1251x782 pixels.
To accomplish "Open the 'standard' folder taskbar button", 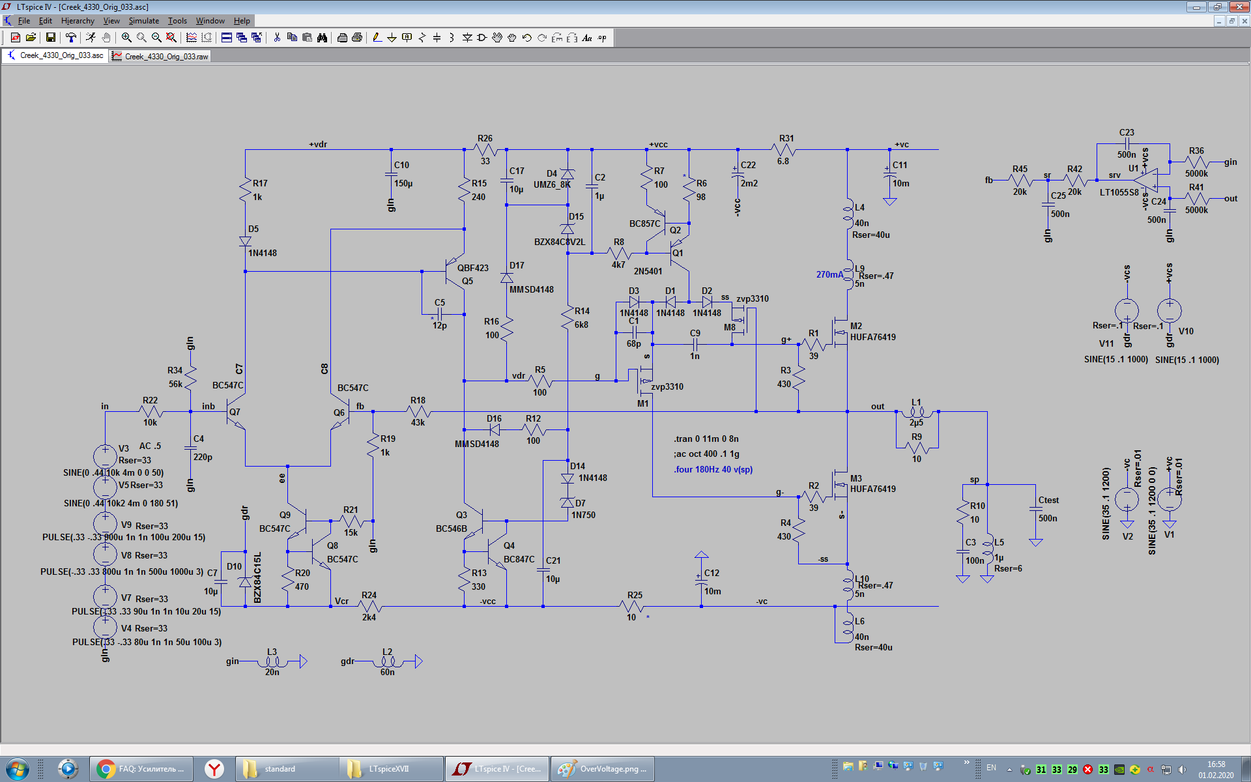I will tap(287, 769).
